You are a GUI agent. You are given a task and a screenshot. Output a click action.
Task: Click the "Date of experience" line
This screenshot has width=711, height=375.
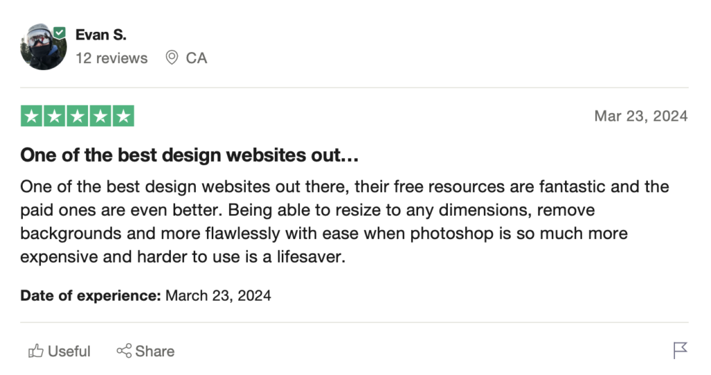click(x=146, y=296)
